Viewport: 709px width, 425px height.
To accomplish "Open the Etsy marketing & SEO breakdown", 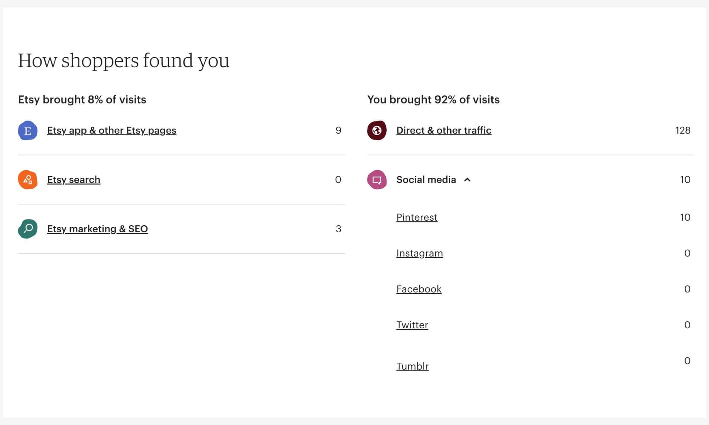I will [97, 229].
